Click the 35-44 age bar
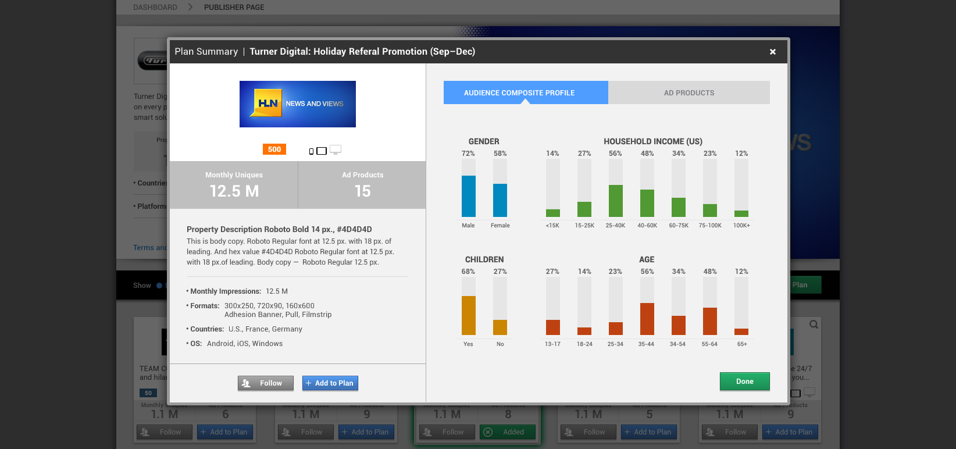956x449 pixels. 647,319
